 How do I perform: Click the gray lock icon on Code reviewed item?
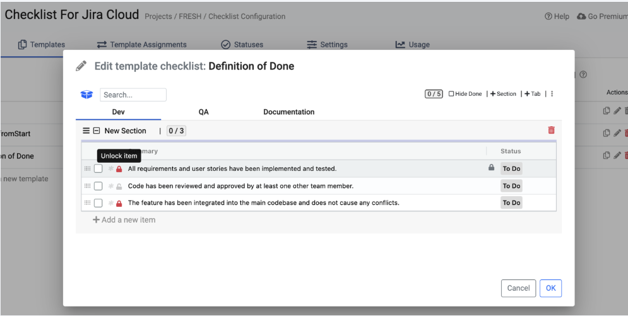[119, 186]
